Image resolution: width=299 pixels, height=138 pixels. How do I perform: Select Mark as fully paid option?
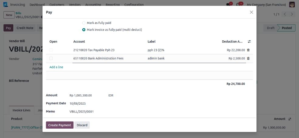click(x=84, y=23)
